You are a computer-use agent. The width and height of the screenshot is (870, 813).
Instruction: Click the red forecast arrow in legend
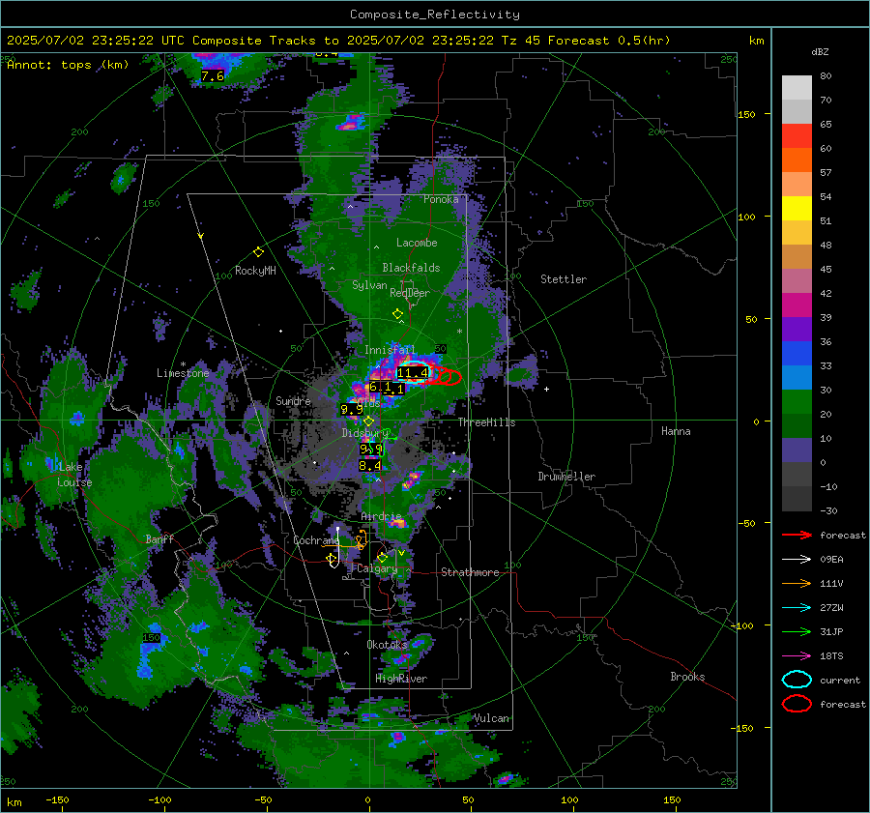click(x=797, y=535)
